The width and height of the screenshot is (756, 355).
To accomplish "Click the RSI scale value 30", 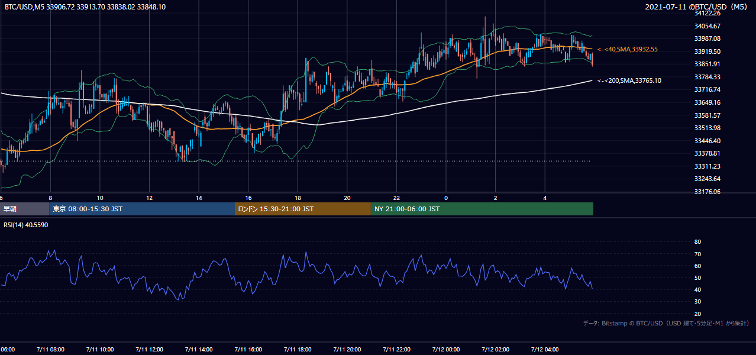I will click(697, 302).
